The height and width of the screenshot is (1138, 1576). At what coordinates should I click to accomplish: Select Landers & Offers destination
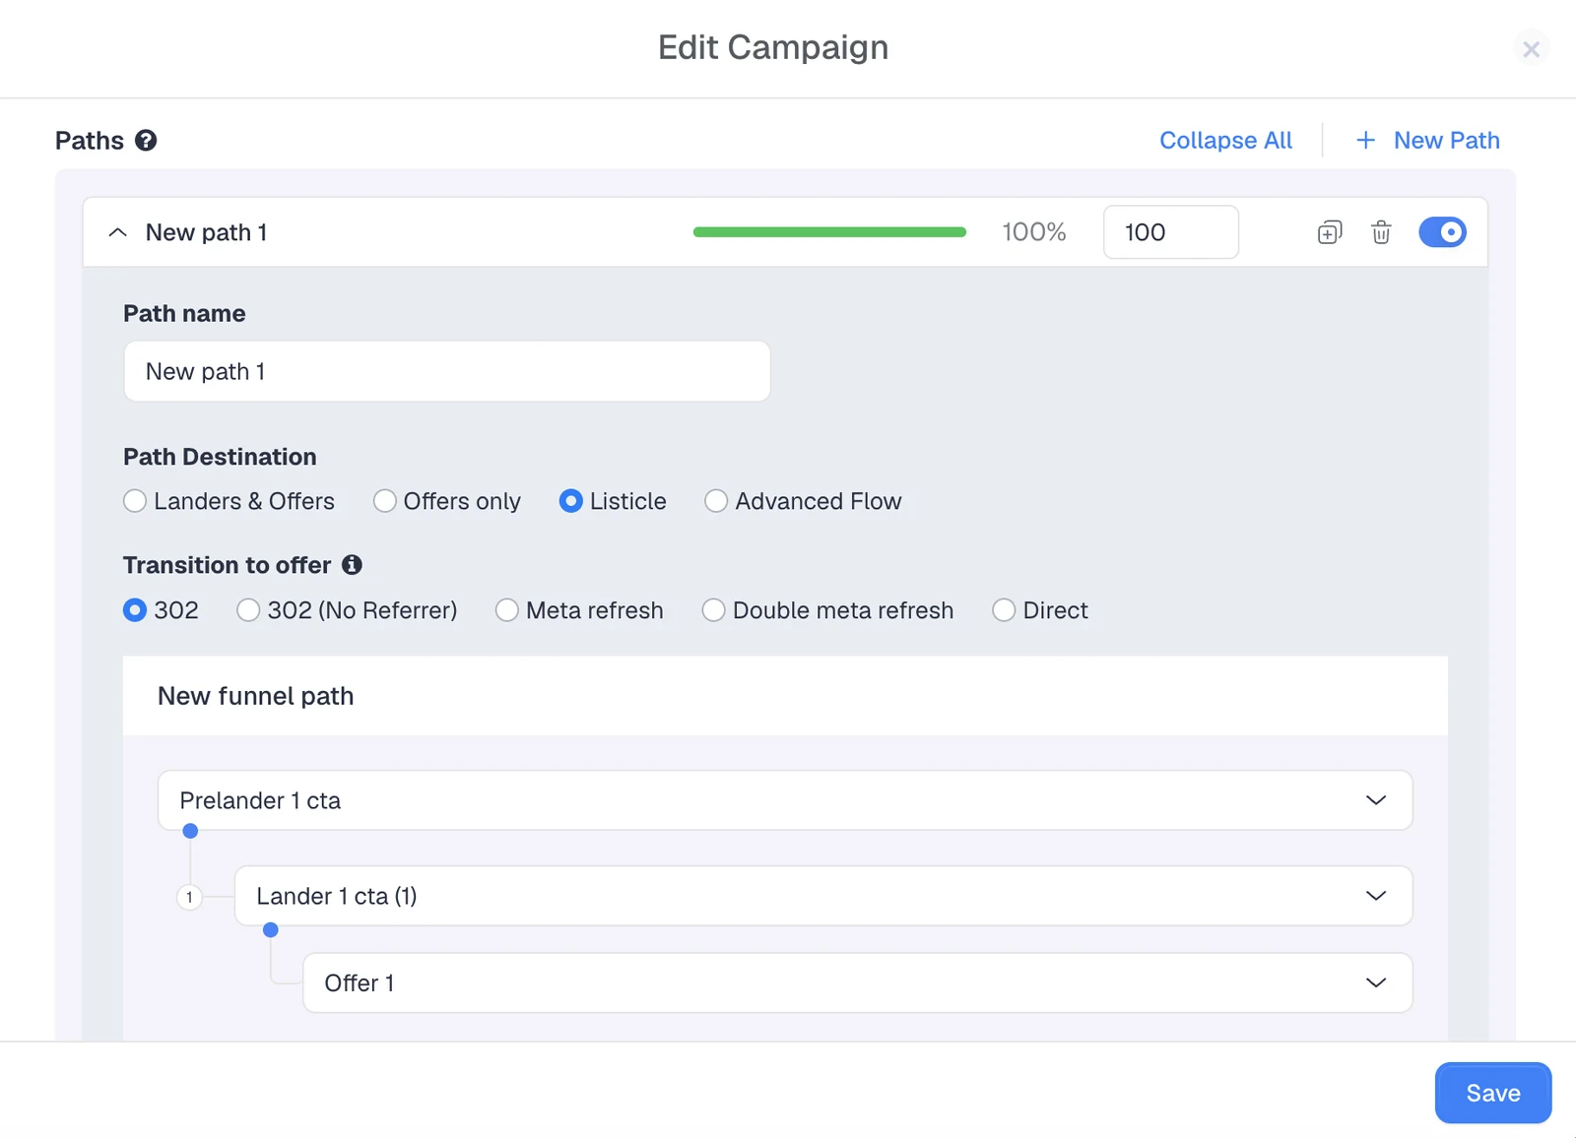click(135, 501)
